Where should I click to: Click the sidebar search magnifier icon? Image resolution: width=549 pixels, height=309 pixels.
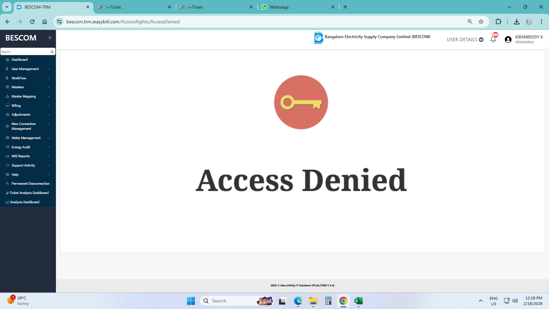pos(52,52)
